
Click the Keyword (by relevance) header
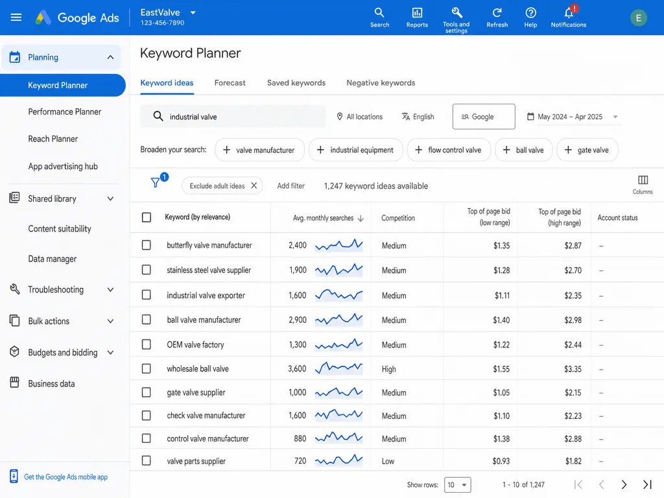tap(197, 217)
